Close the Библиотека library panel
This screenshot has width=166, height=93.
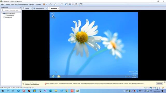(x=20, y=7)
